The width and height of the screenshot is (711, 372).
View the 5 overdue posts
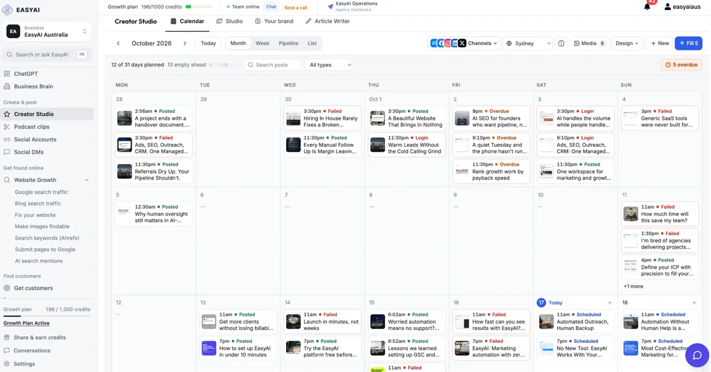[x=681, y=65]
